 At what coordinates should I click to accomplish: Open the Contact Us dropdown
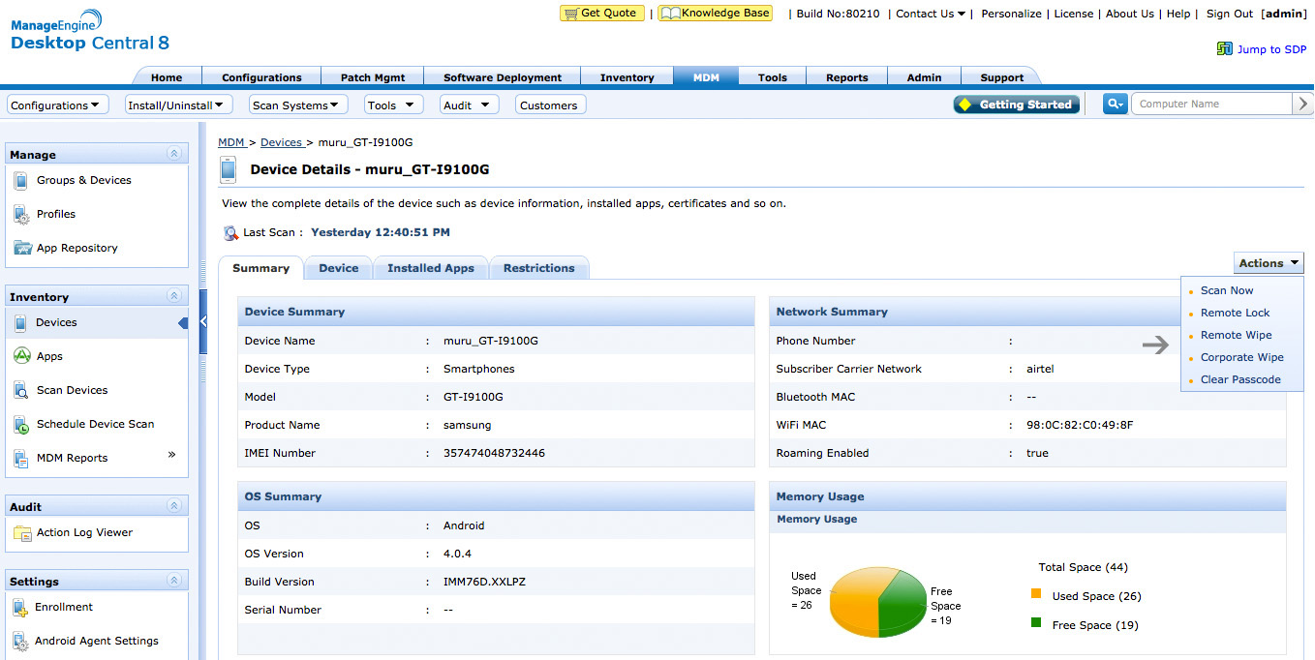931,14
